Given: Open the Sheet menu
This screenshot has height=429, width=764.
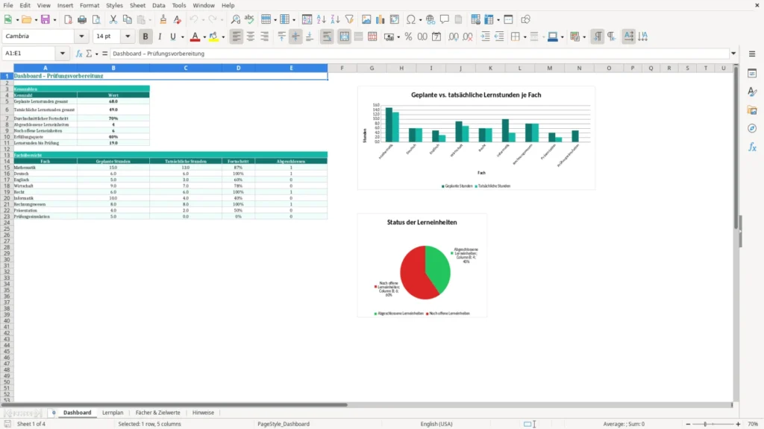Looking at the screenshot, I should (x=137, y=5).
